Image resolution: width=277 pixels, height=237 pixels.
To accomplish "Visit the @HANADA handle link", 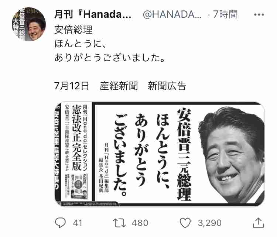I will pos(172,14).
